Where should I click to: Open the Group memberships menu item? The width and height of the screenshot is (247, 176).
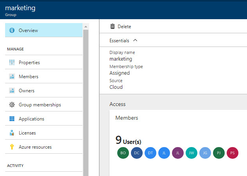pyautogui.click(x=39, y=105)
